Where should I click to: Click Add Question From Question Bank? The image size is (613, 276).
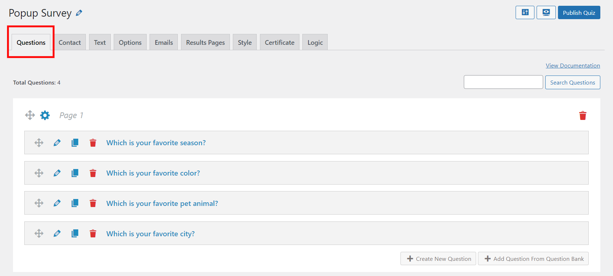click(533, 259)
